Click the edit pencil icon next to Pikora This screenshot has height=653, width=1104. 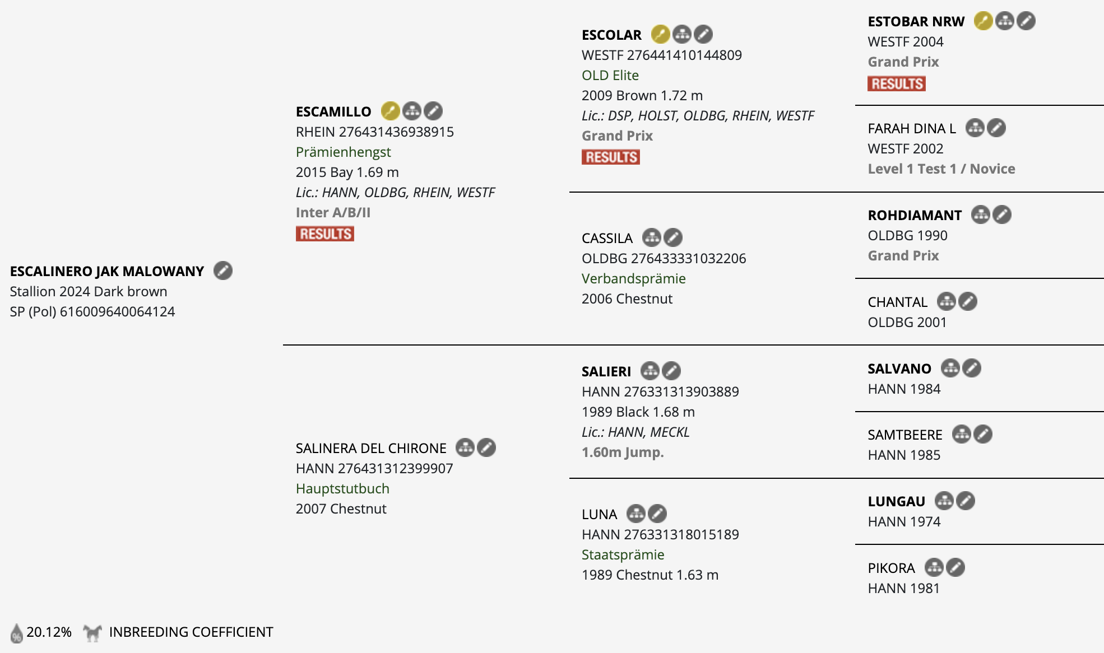point(955,568)
